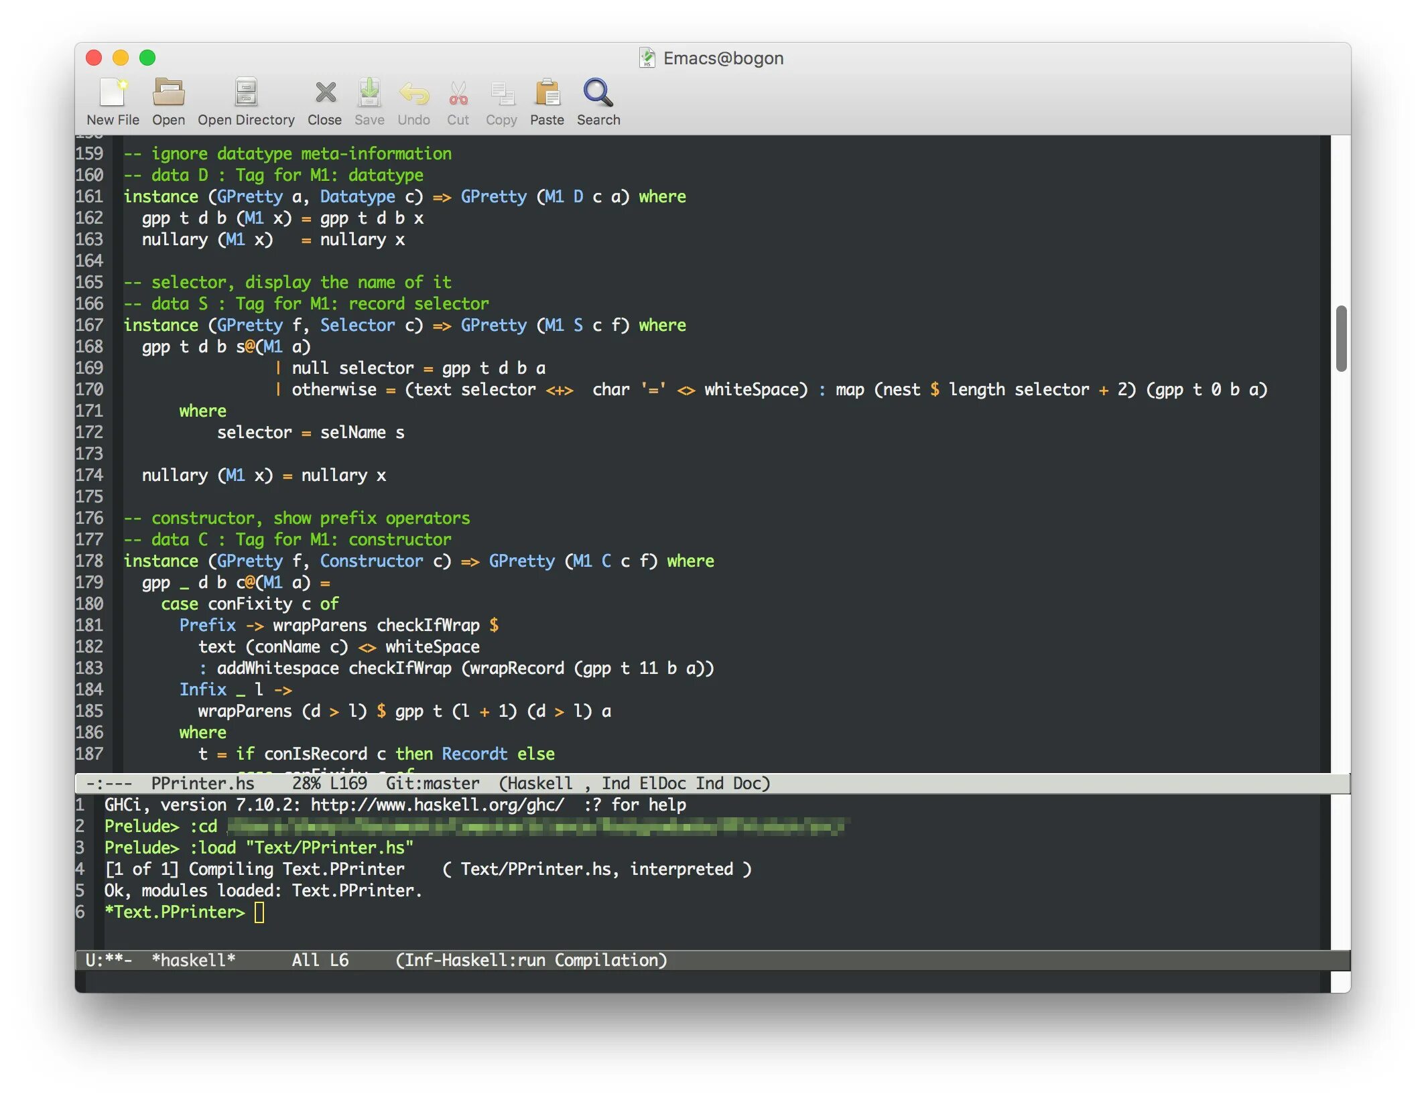Click 'Prefix' on line 181
The height and width of the screenshot is (1100, 1426).
click(207, 625)
